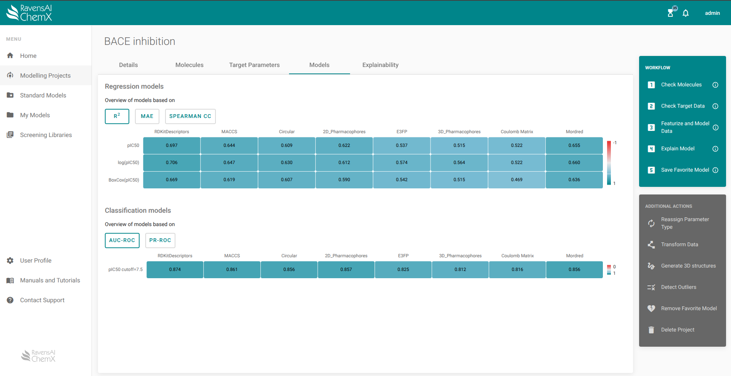731x376 pixels.
Task: Click the Reassign Parameter Type icon
Action: 651,223
